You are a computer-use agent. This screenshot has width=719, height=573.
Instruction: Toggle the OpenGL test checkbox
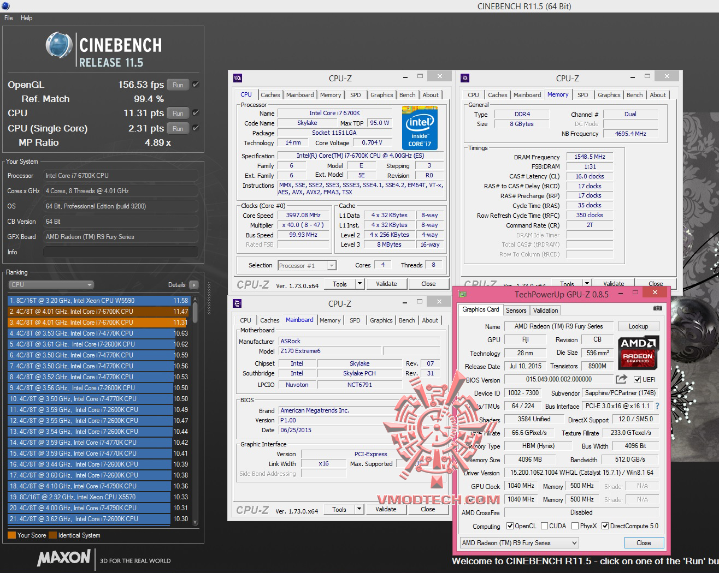196,85
